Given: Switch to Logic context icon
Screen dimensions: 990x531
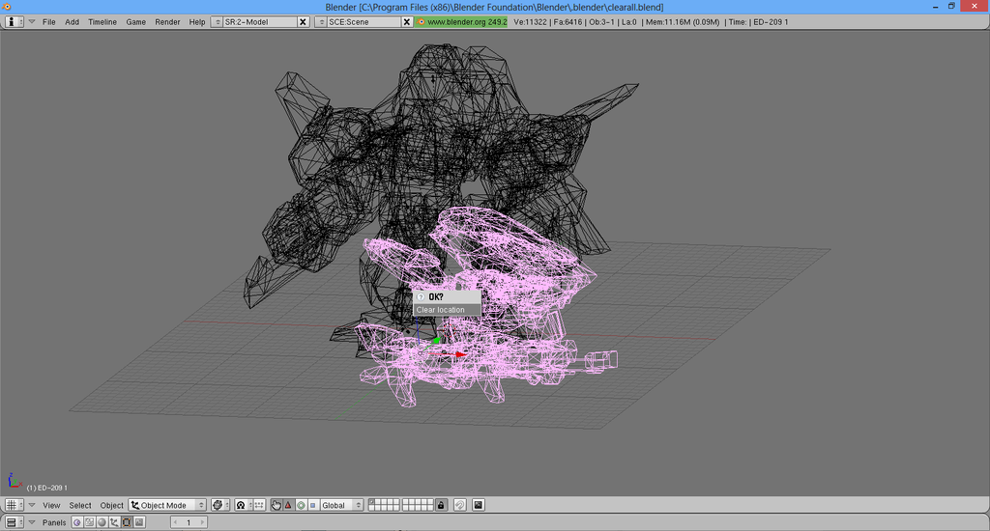Looking at the screenshot, I should click(x=77, y=522).
